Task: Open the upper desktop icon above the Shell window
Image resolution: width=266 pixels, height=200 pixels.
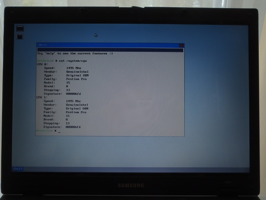Action: 20,29
